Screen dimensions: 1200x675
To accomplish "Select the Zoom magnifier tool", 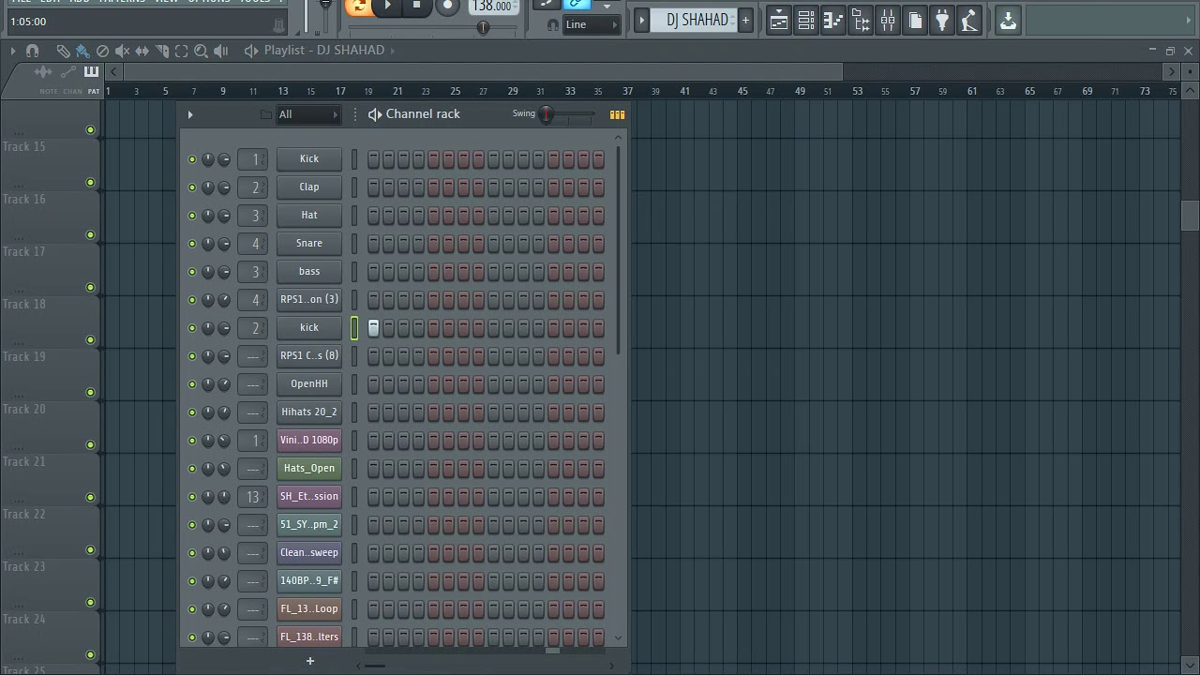I will pyautogui.click(x=201, y=51).
